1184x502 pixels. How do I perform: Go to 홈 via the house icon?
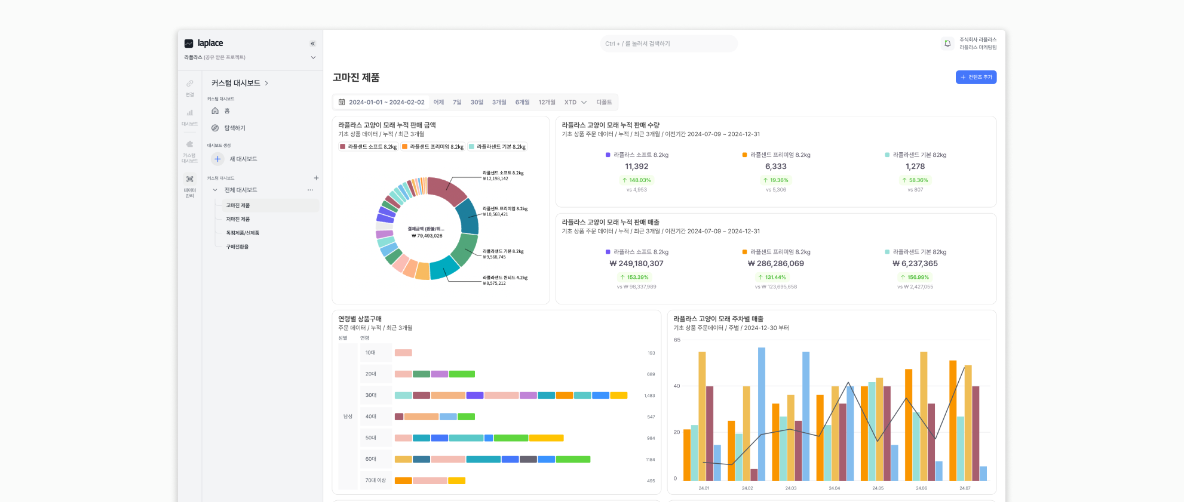tap(215, 111)
